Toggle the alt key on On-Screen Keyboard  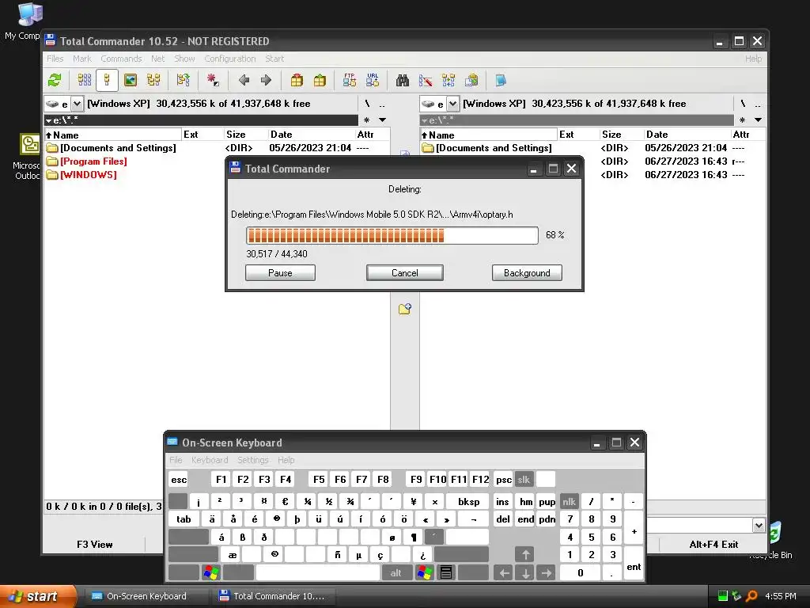(x=396, y=572)
